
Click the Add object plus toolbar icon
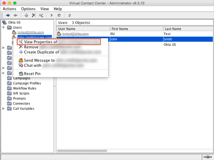coord(26,15)
